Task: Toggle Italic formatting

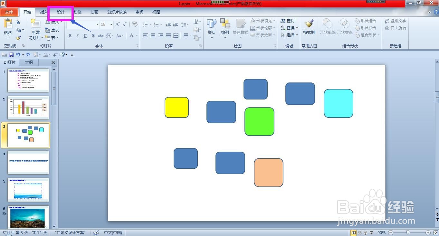Action: pos(77,36)
